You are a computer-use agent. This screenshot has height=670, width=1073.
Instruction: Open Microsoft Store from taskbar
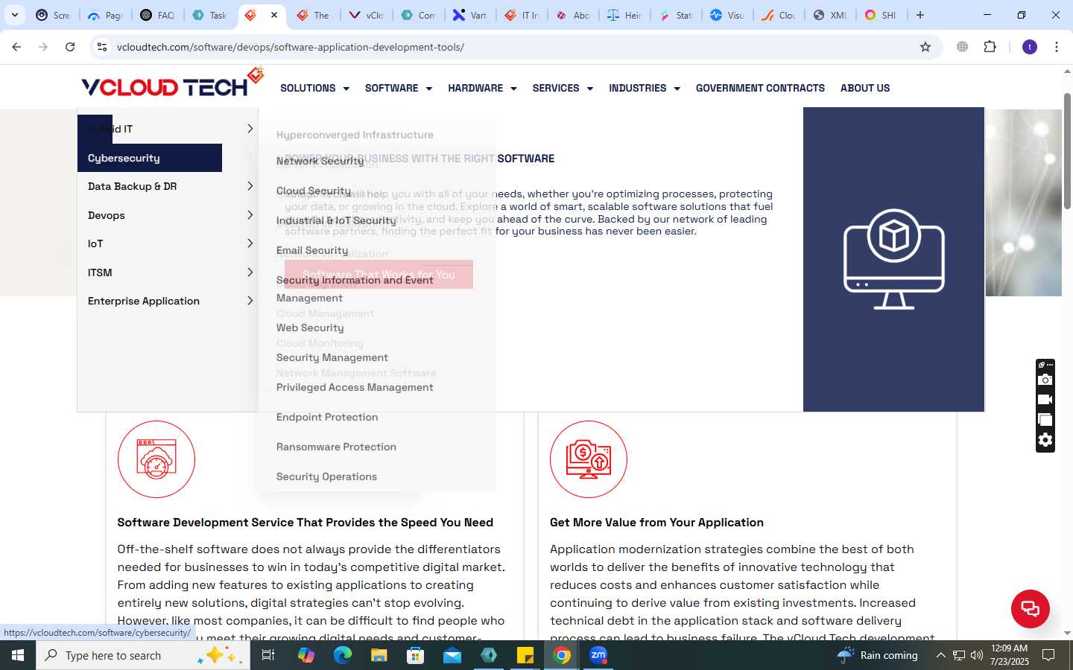click(415, 655)
